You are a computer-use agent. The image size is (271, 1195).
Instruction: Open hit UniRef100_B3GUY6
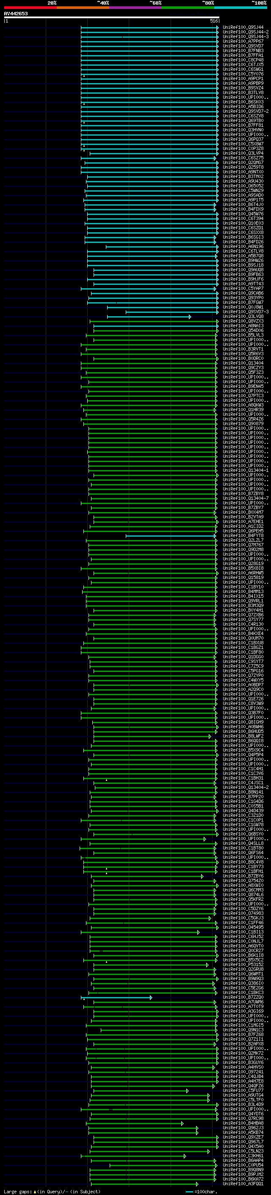243,1063
